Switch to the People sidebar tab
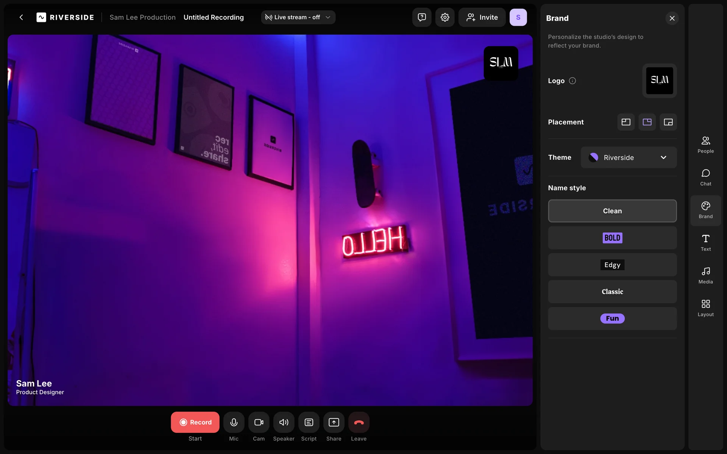 coord(705,145)
